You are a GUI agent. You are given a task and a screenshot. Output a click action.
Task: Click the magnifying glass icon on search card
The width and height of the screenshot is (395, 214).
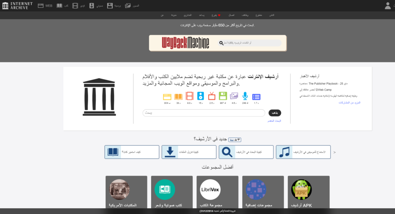coord(227,152)
